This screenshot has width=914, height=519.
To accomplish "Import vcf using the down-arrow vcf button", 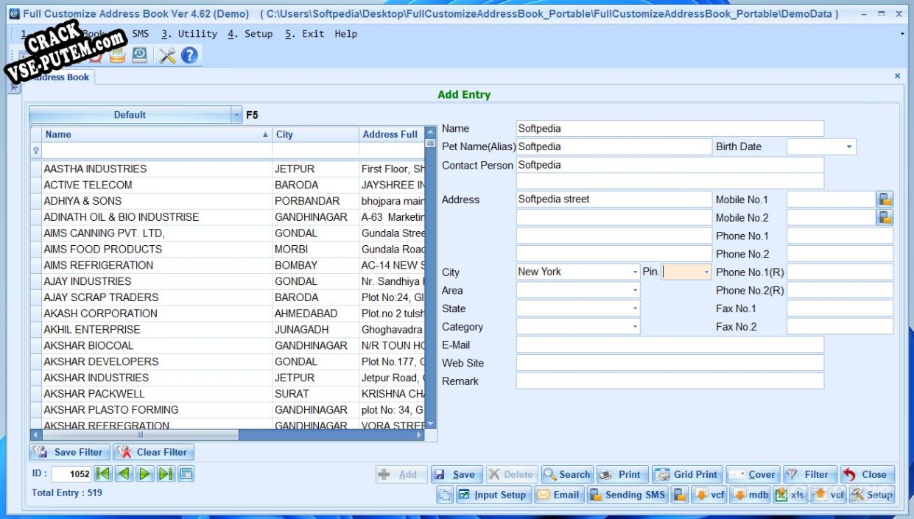I will (711, 495).
